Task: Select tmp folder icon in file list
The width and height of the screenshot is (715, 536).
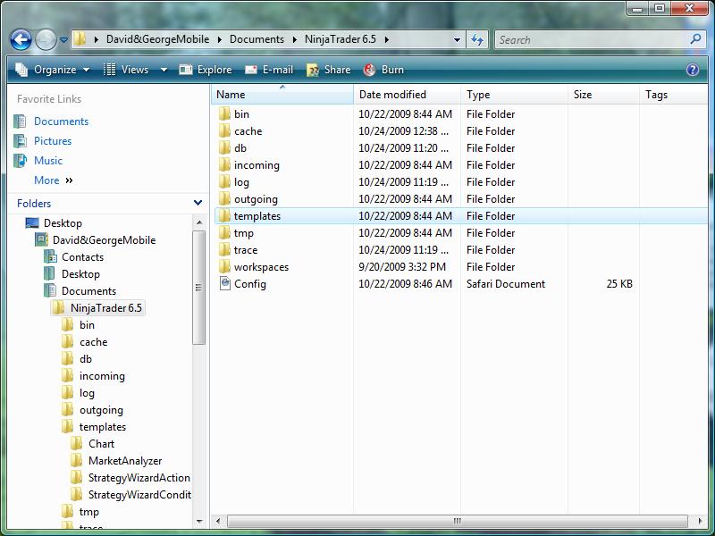Action: (224, 233)
